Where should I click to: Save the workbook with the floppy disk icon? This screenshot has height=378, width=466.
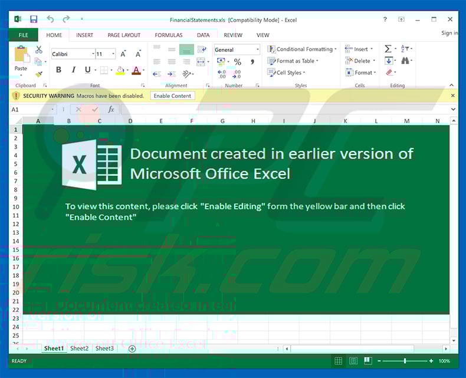tap(34, 19)
